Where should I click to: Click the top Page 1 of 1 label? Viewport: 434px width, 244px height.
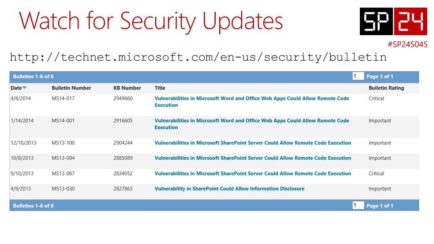coord(380,76)
